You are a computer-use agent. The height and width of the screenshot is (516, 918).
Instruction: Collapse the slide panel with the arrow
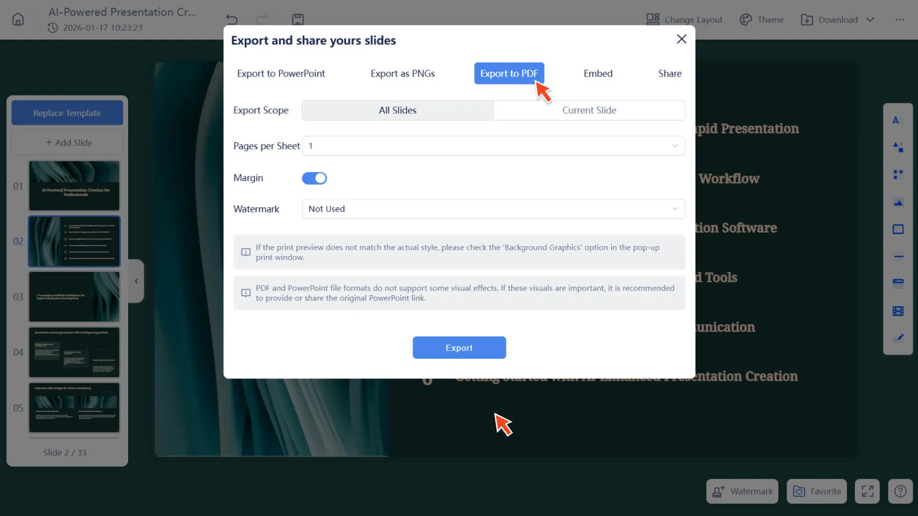[x=136, y=281]
